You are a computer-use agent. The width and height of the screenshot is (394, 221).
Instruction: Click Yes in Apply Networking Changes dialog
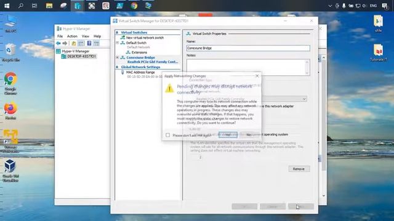[x=228, y=135]
